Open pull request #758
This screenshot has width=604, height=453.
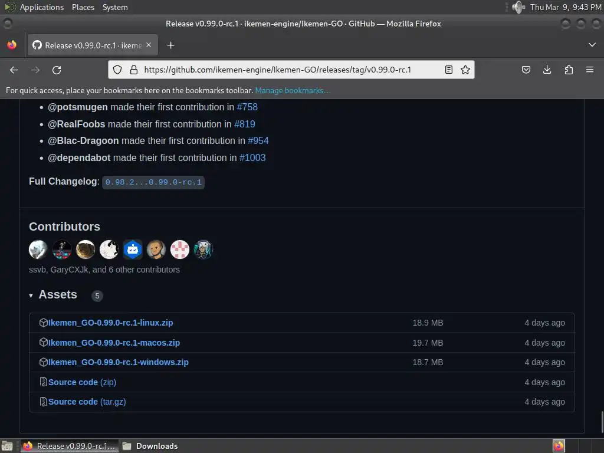(247, 107)
